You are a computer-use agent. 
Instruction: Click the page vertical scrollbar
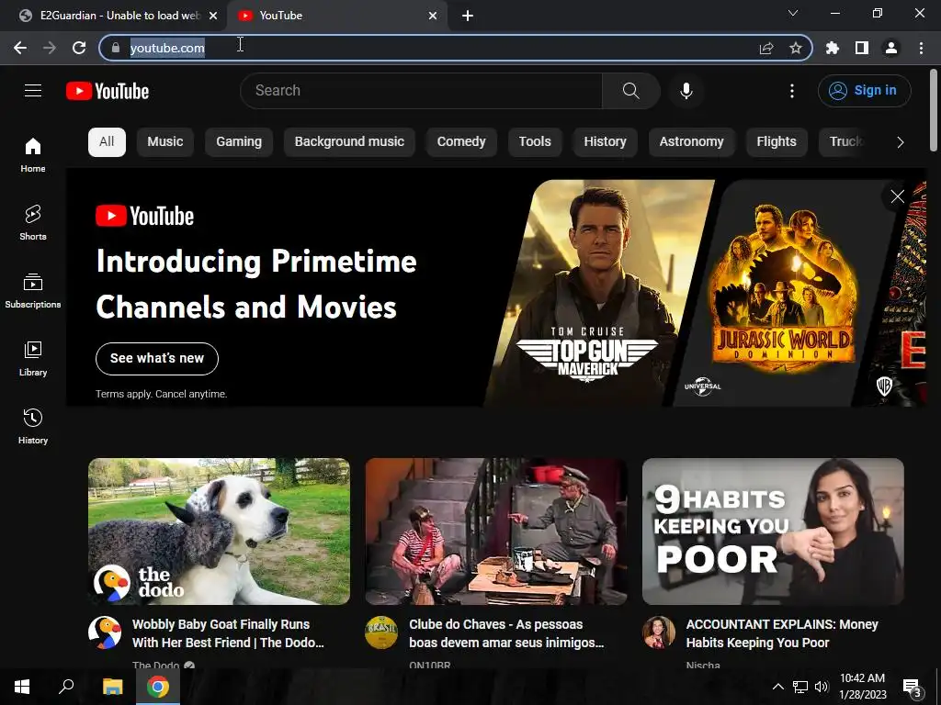click(934, 110)
